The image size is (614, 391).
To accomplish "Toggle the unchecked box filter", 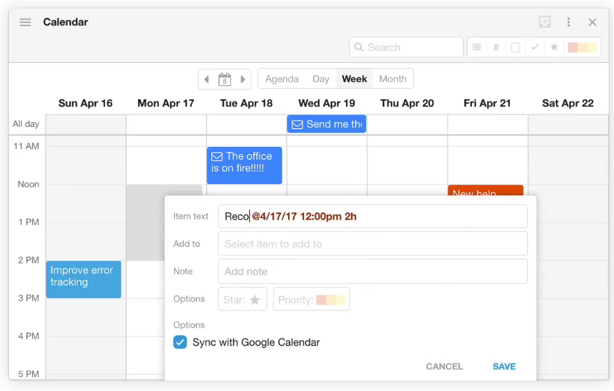I will point(515,48).
